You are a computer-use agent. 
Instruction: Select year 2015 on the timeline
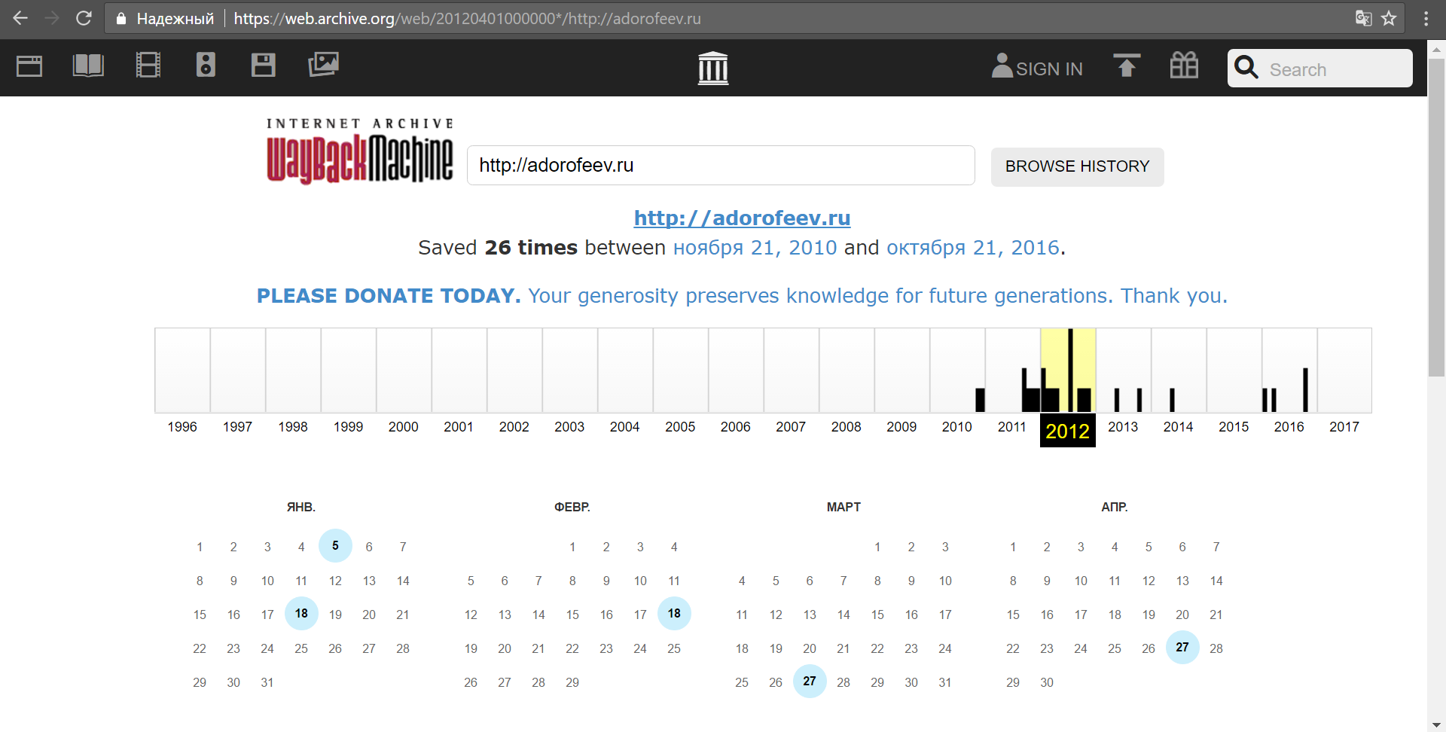[x=1234, y=427]
